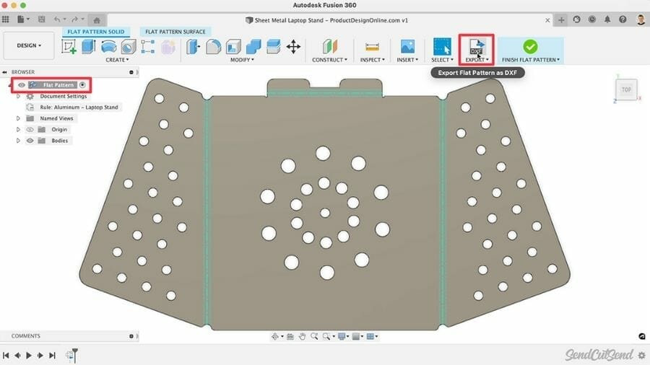This screenshot has width=650, height=365.
Task: Open the INSERT dropdown menu
Action: 407,60
